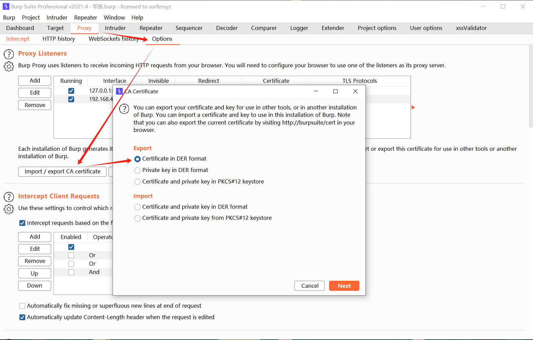Switch to the Dashboard tab
The image size is (533, 340).
tap(20, 28)
